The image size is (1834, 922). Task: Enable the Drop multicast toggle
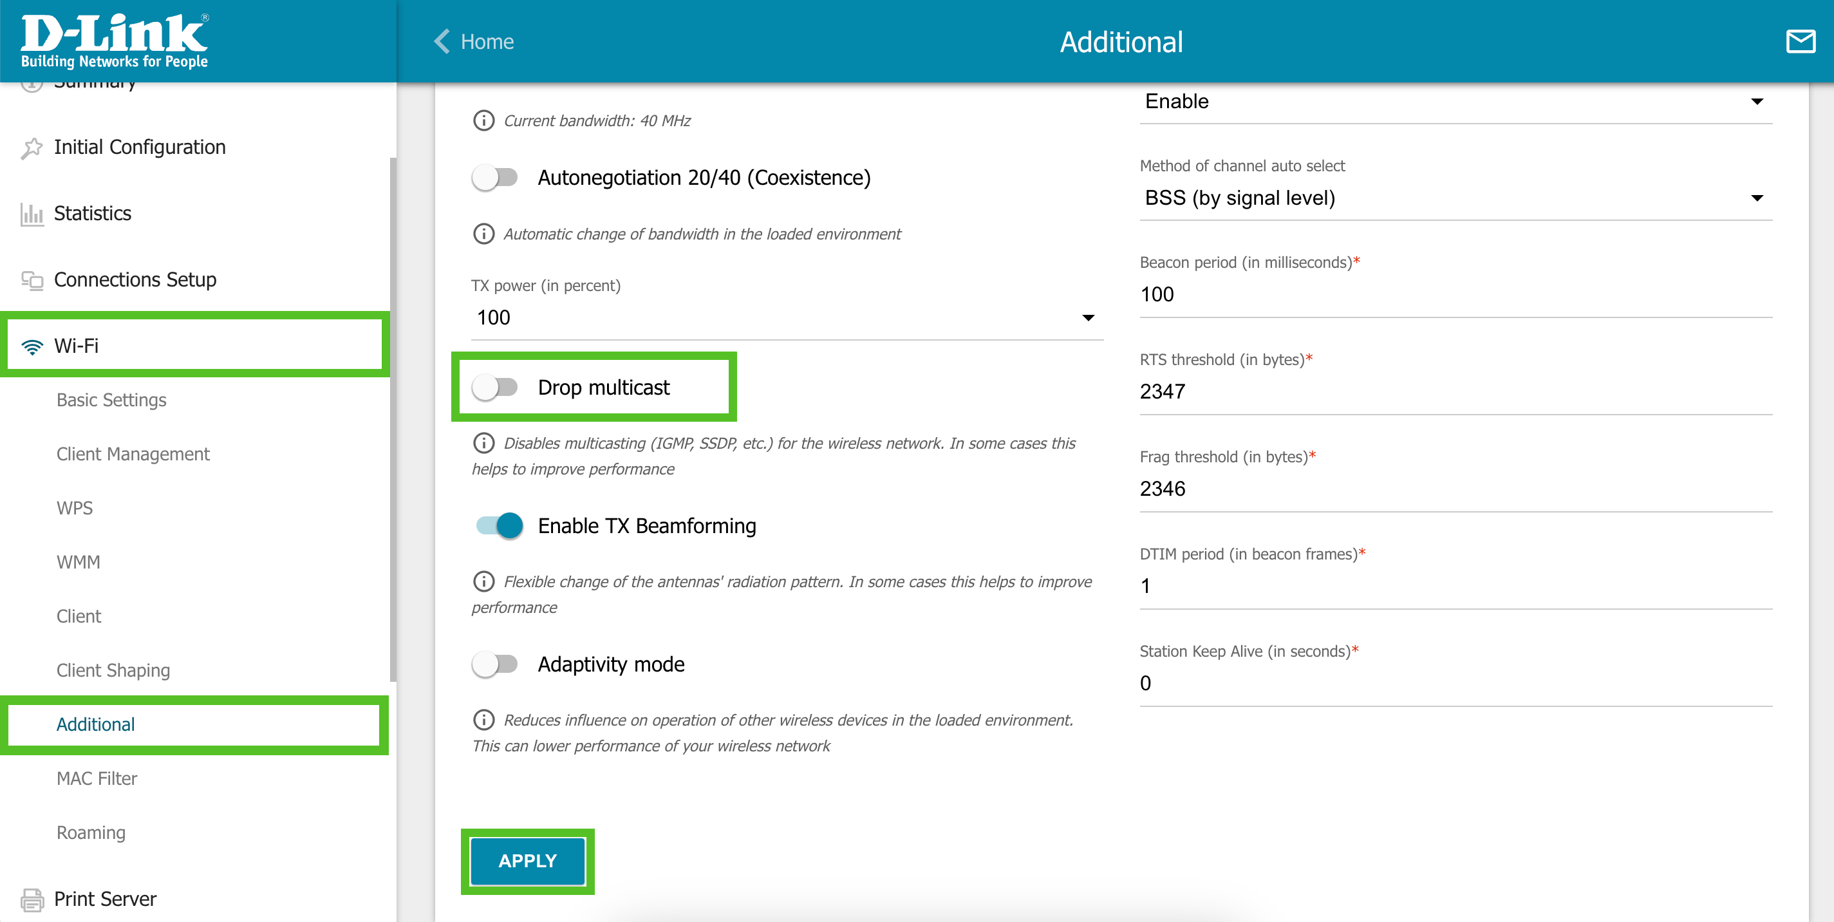pyautogui.click(x=496, y=388)
